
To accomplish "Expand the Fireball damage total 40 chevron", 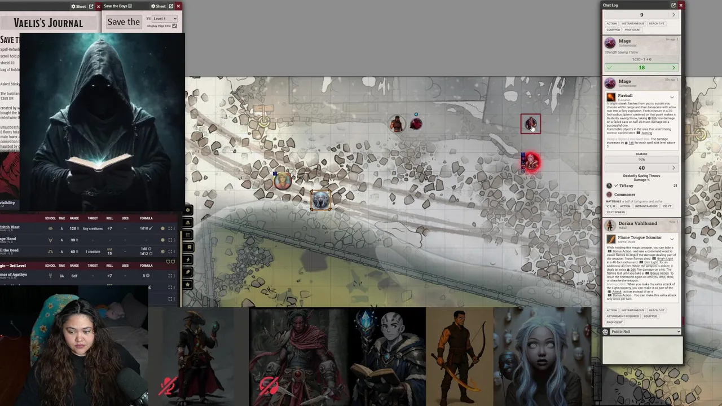I will (x=673, y=168).
